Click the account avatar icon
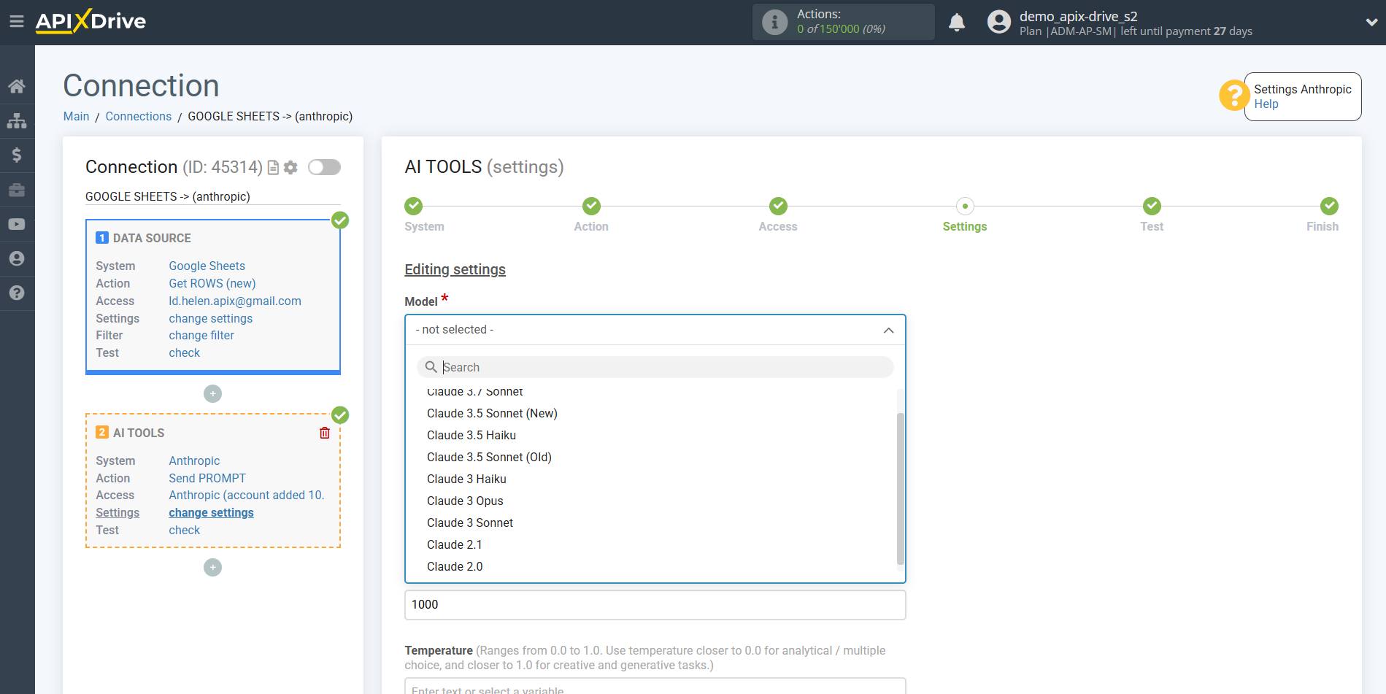The image size is (1386, 694). click(999, 22)
